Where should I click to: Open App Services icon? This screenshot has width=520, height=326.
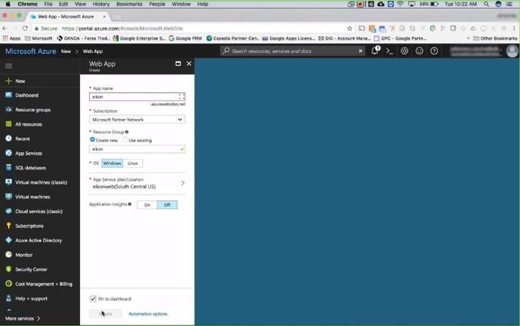click(9, 153)
